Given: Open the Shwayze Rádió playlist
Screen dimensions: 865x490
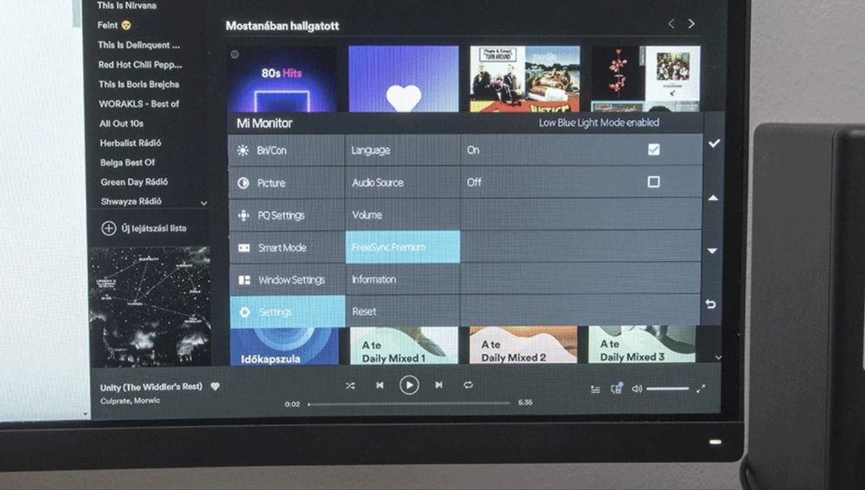Looking at the screenshot, I should click(x=131, y=201).
